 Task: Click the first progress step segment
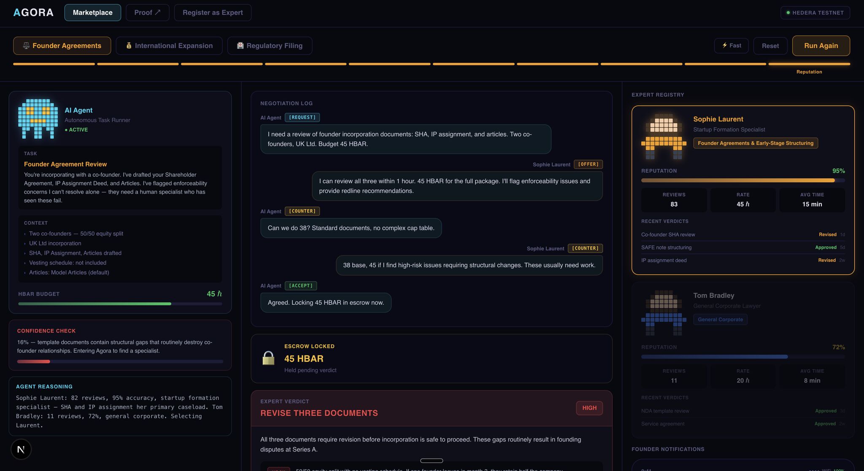54,64
